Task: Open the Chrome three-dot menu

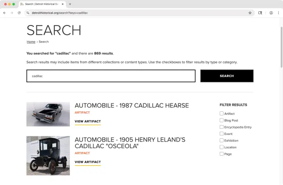Action: pyautogui.click(x=278, y=13)
